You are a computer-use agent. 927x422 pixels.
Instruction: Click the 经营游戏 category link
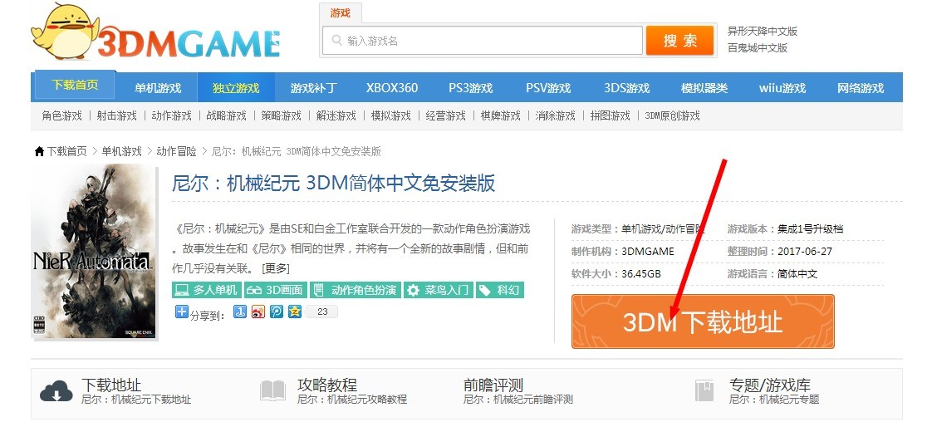point(446,115)
